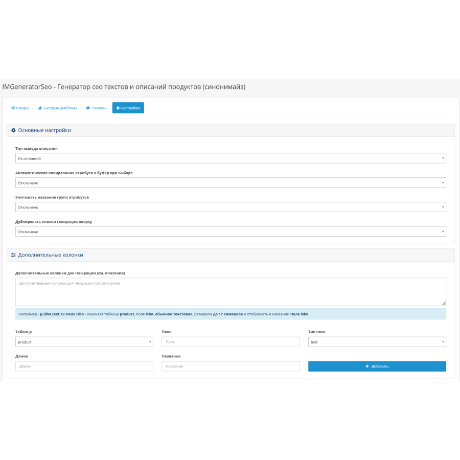Click the Название input field
460x460 pixels.
(231, 366)
